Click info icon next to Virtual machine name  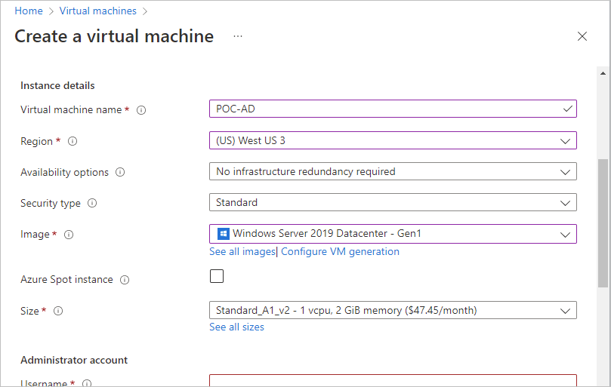pos(141,110)
